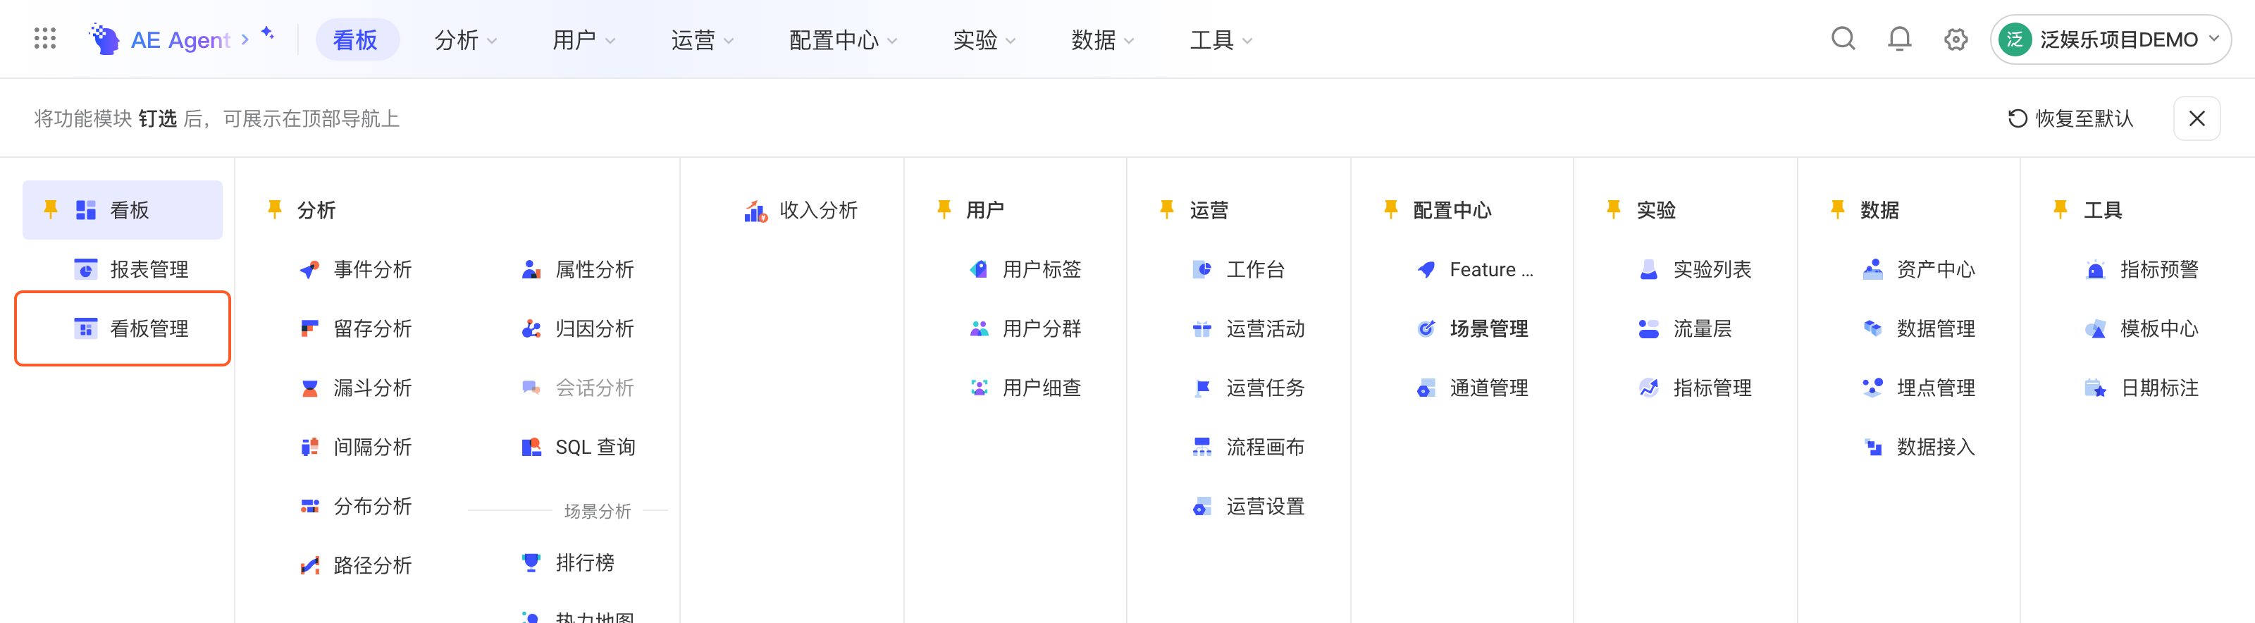Viewport: 2255px width, 623px height.
Task: Open the app grid launcher icon
Action: coord(44,39)
